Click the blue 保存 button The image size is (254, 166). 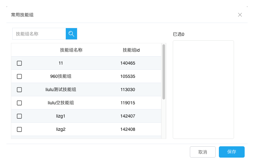tap(231, 152)
